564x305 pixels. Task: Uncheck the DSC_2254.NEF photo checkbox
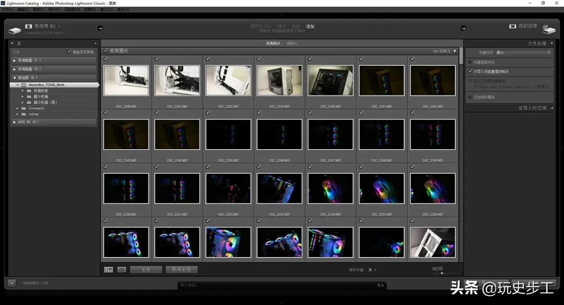[310, 167]
